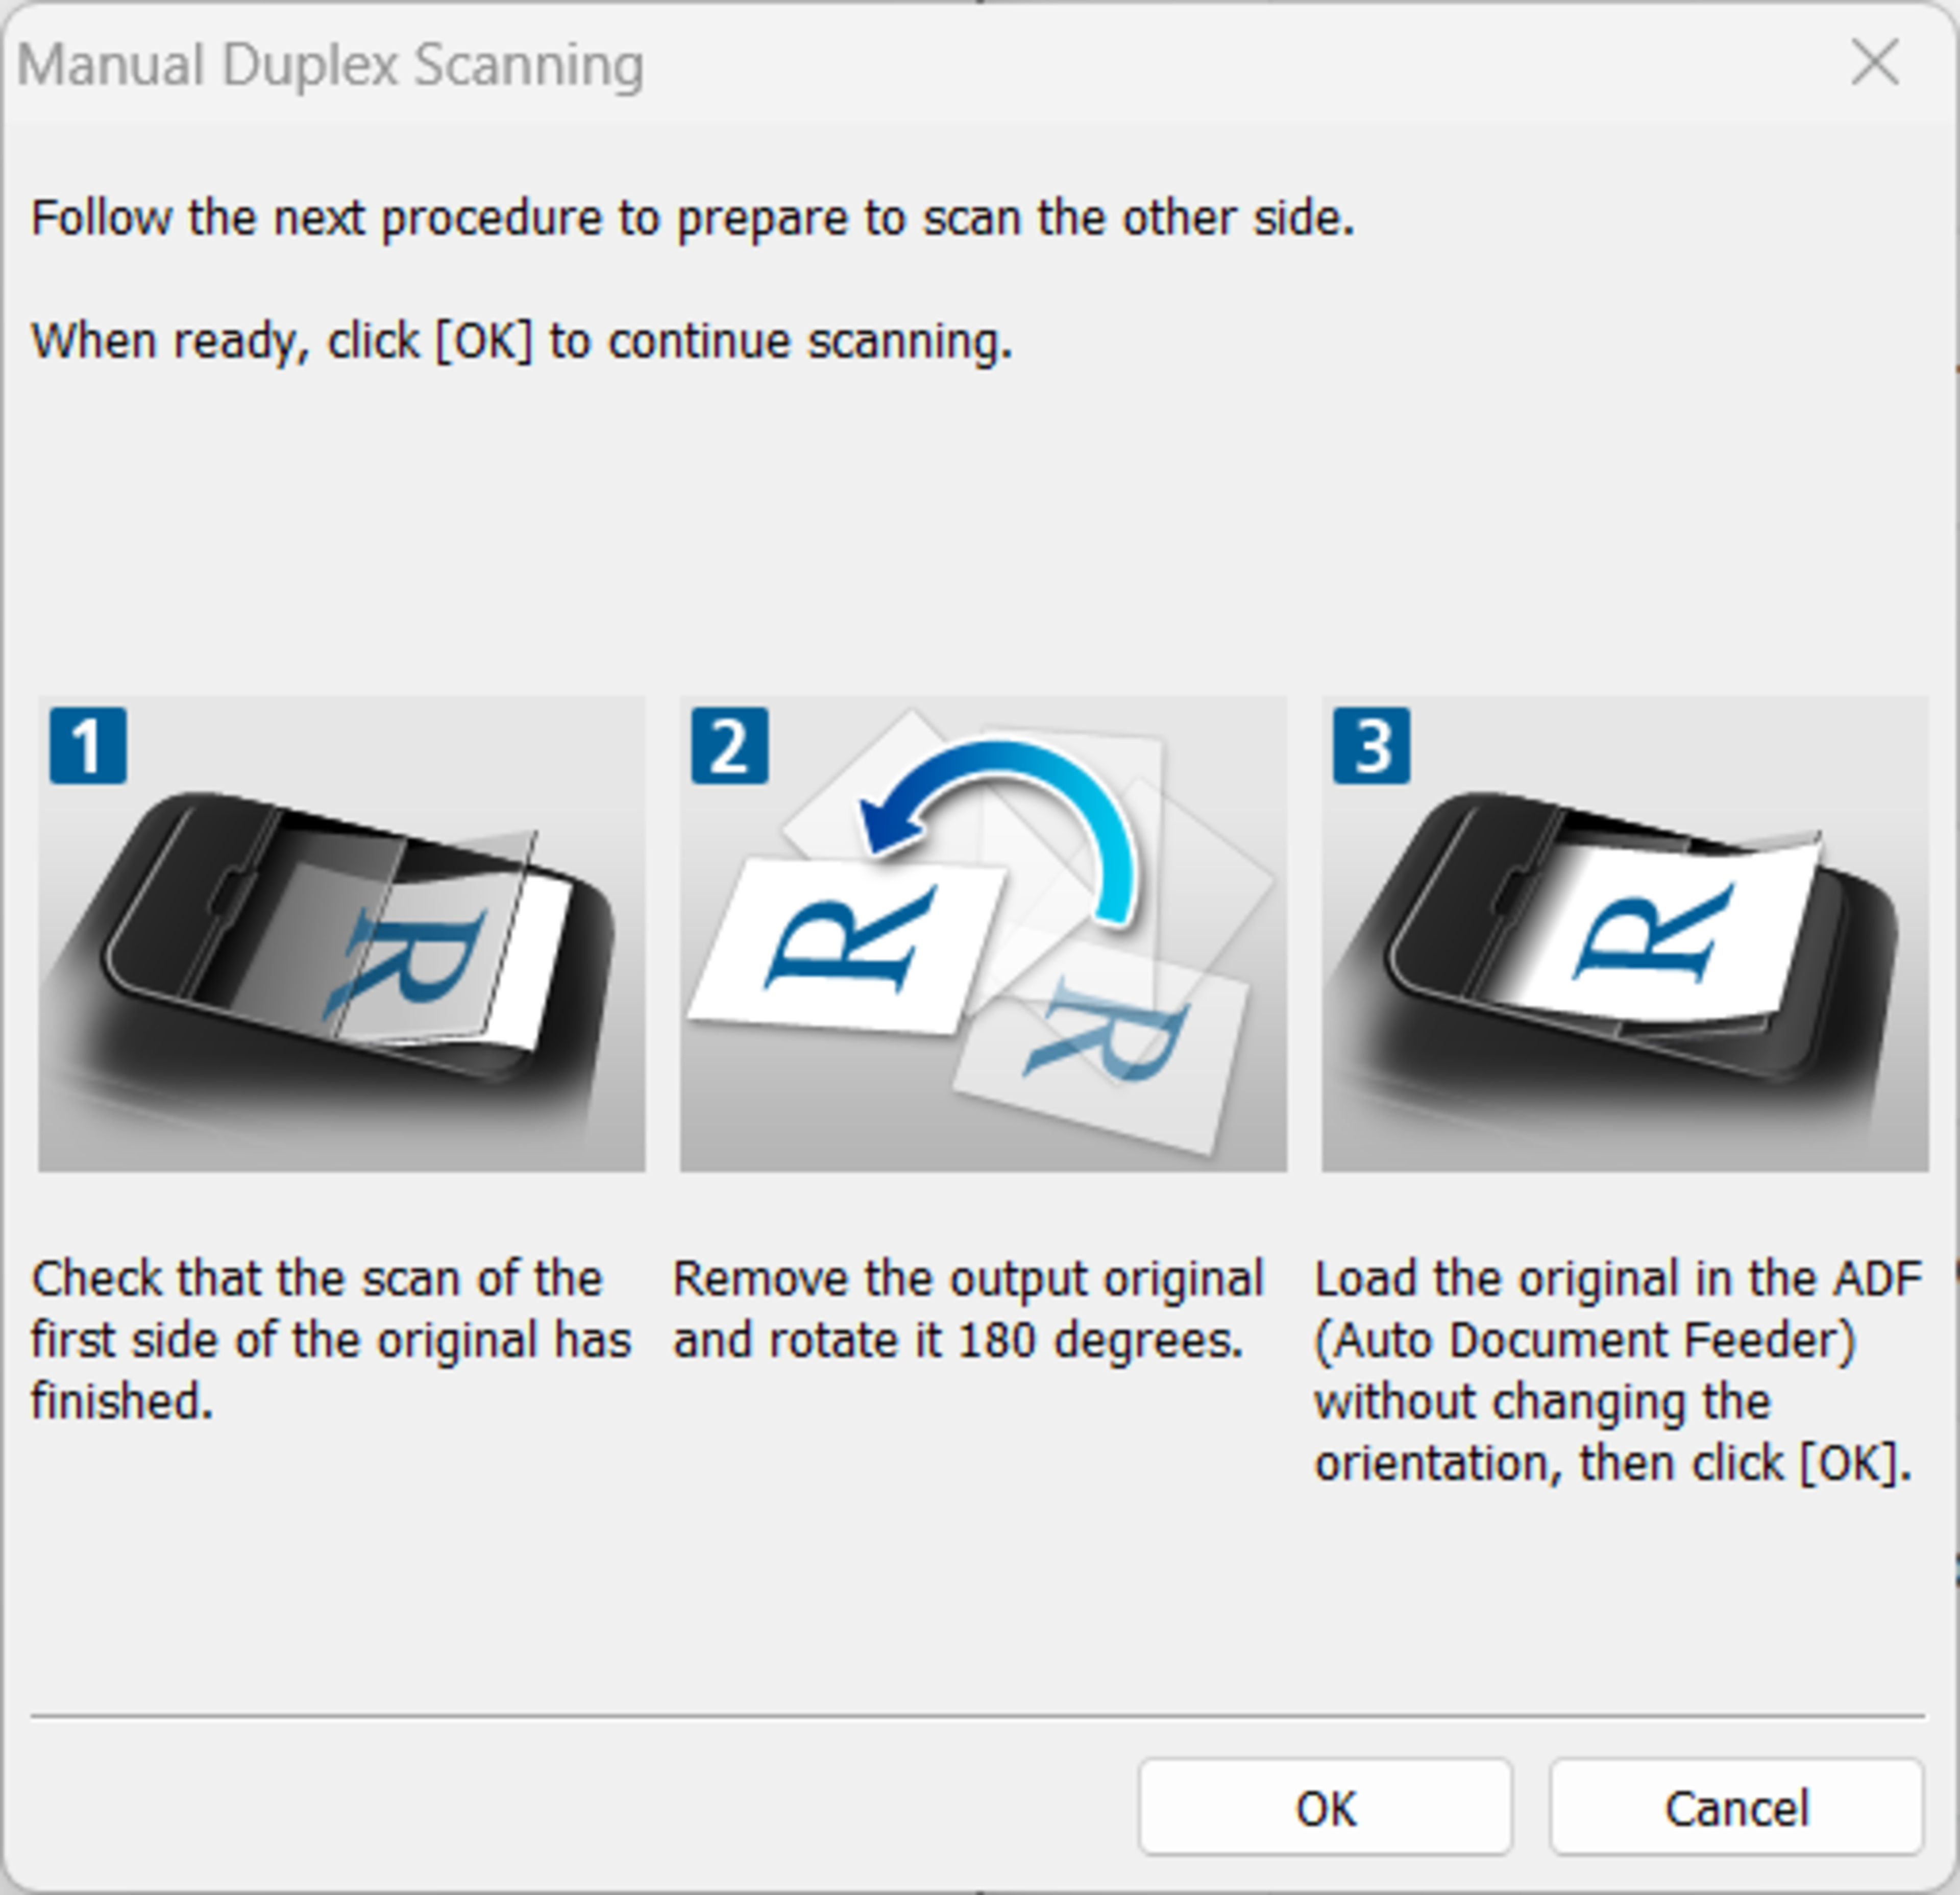Click the step 1 number badge
The width and height of the screenshot is (1960, 1895).
[88, 746]
